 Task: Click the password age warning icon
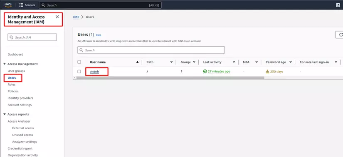(x=267, y=72)
